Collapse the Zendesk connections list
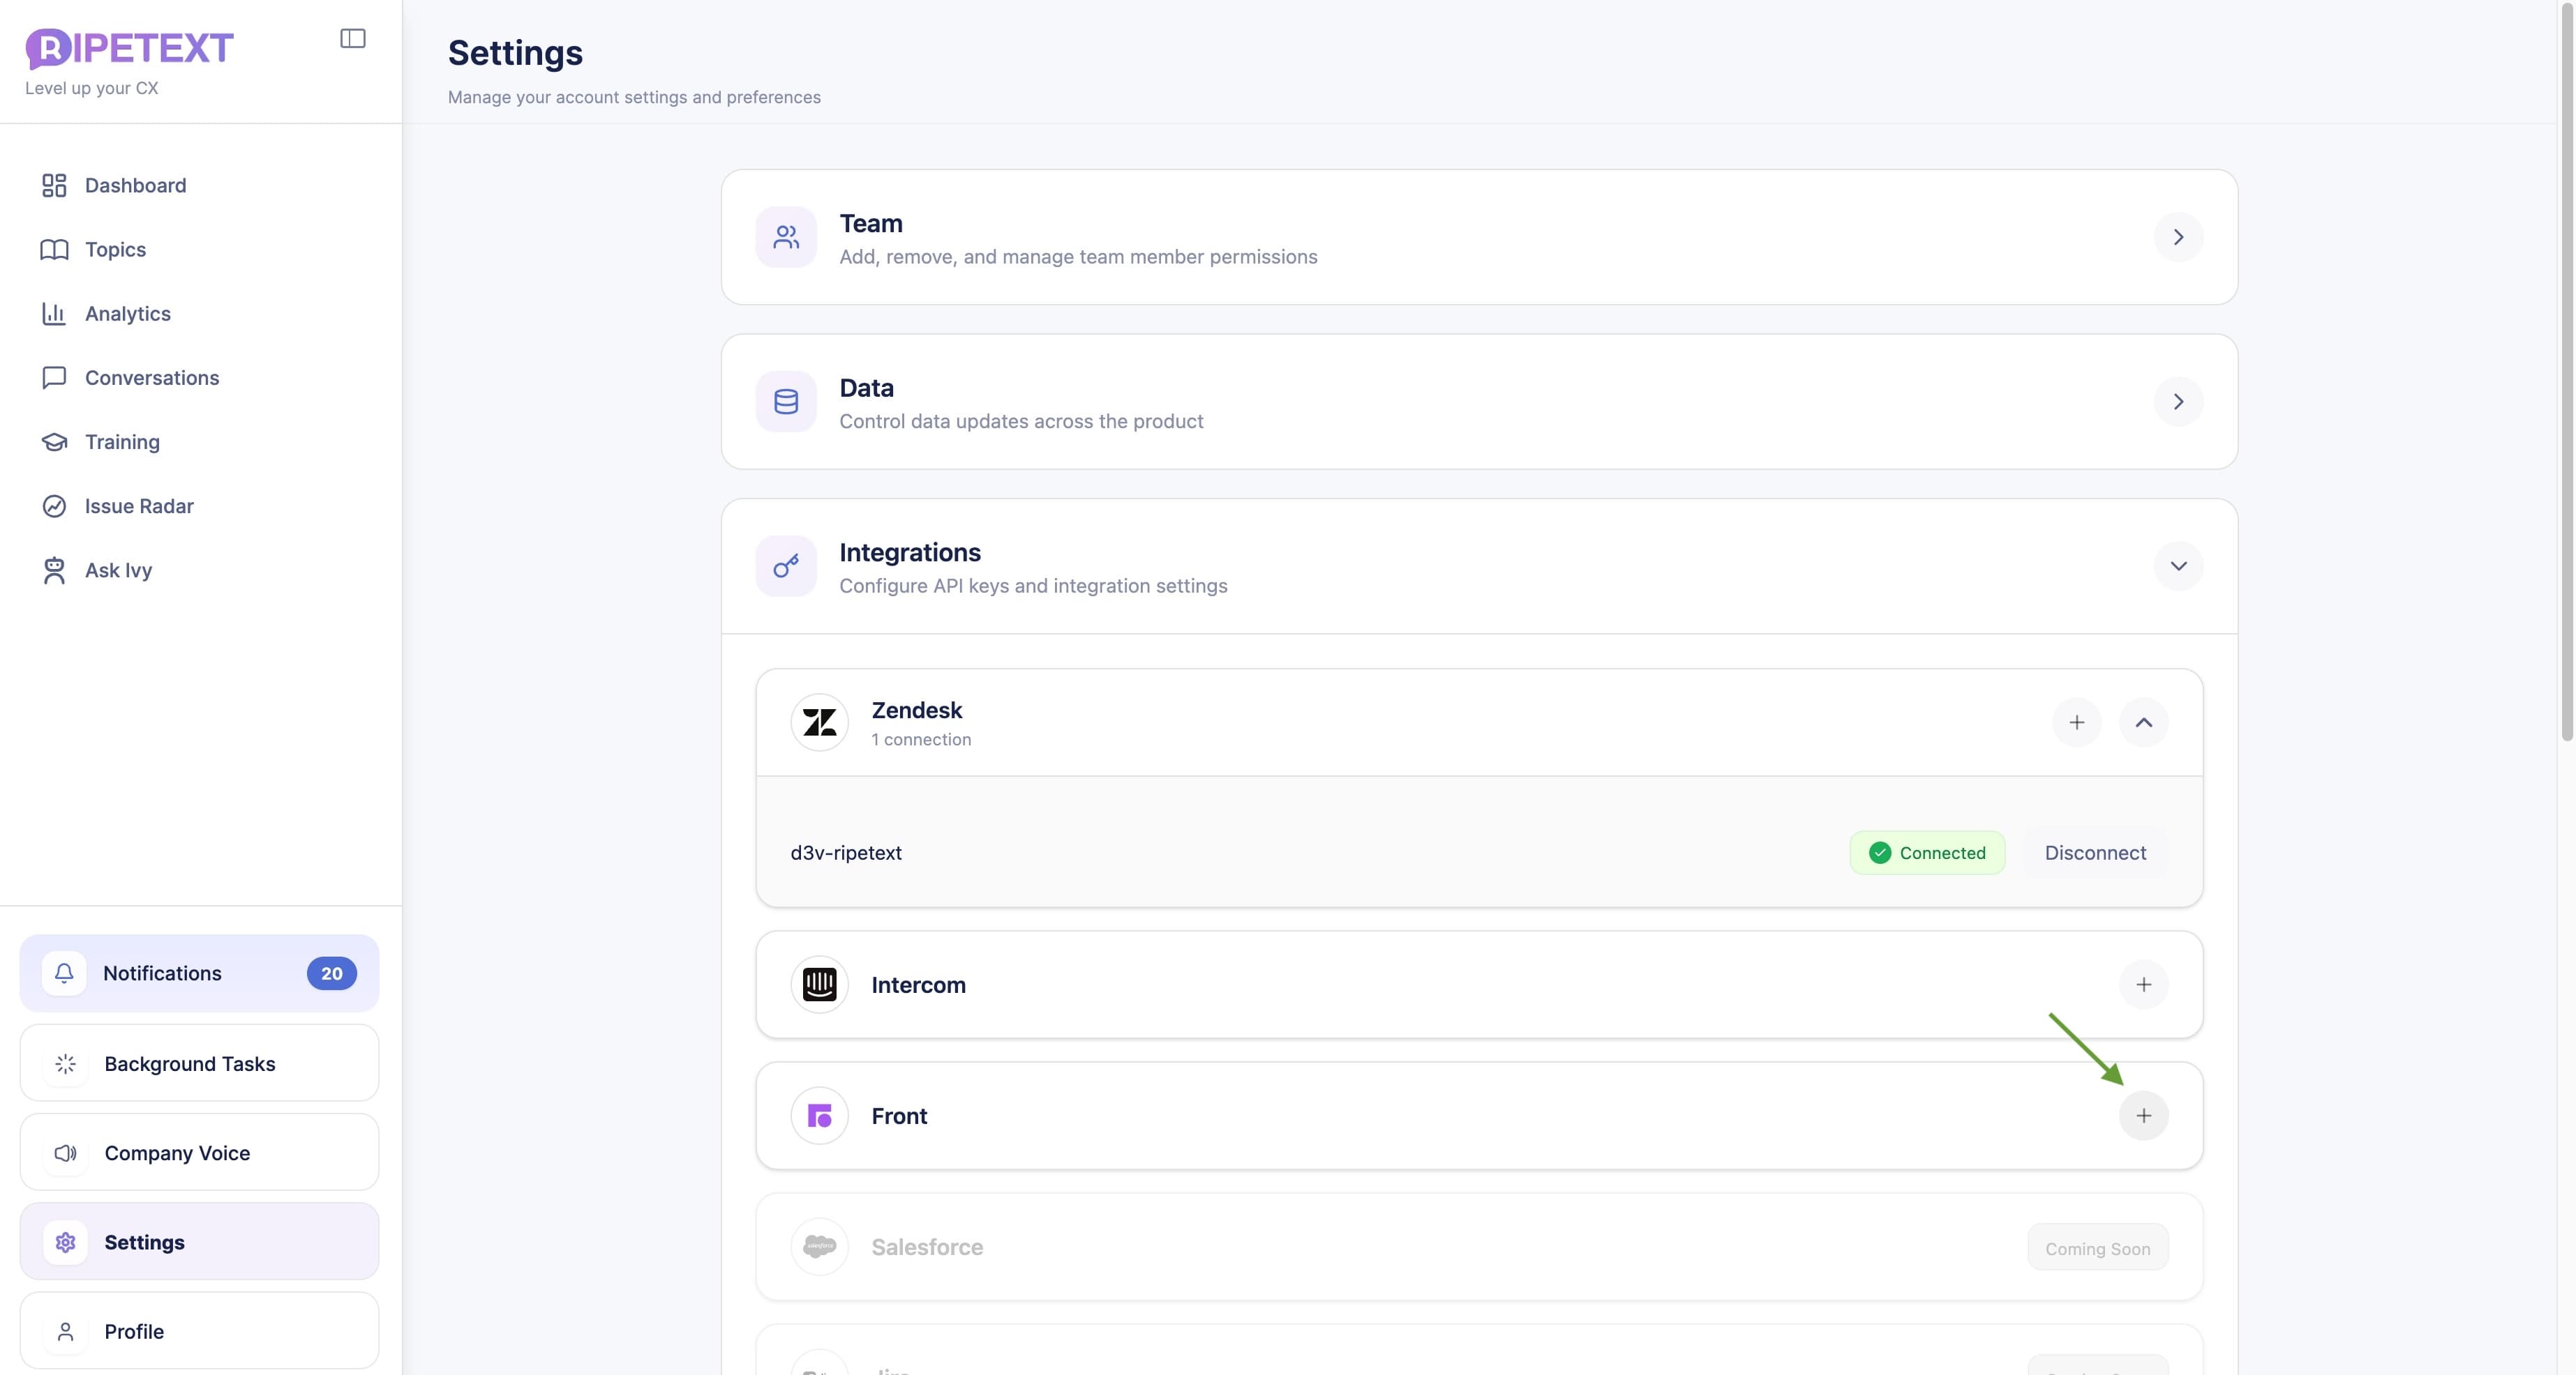The image size is (2576, 1375). 2143,722
